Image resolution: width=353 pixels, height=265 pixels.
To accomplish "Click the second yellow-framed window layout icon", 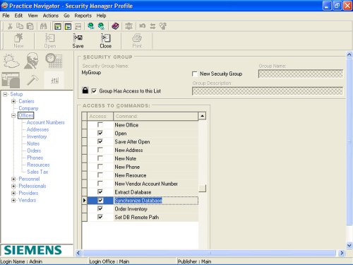I will click(68, 26).
